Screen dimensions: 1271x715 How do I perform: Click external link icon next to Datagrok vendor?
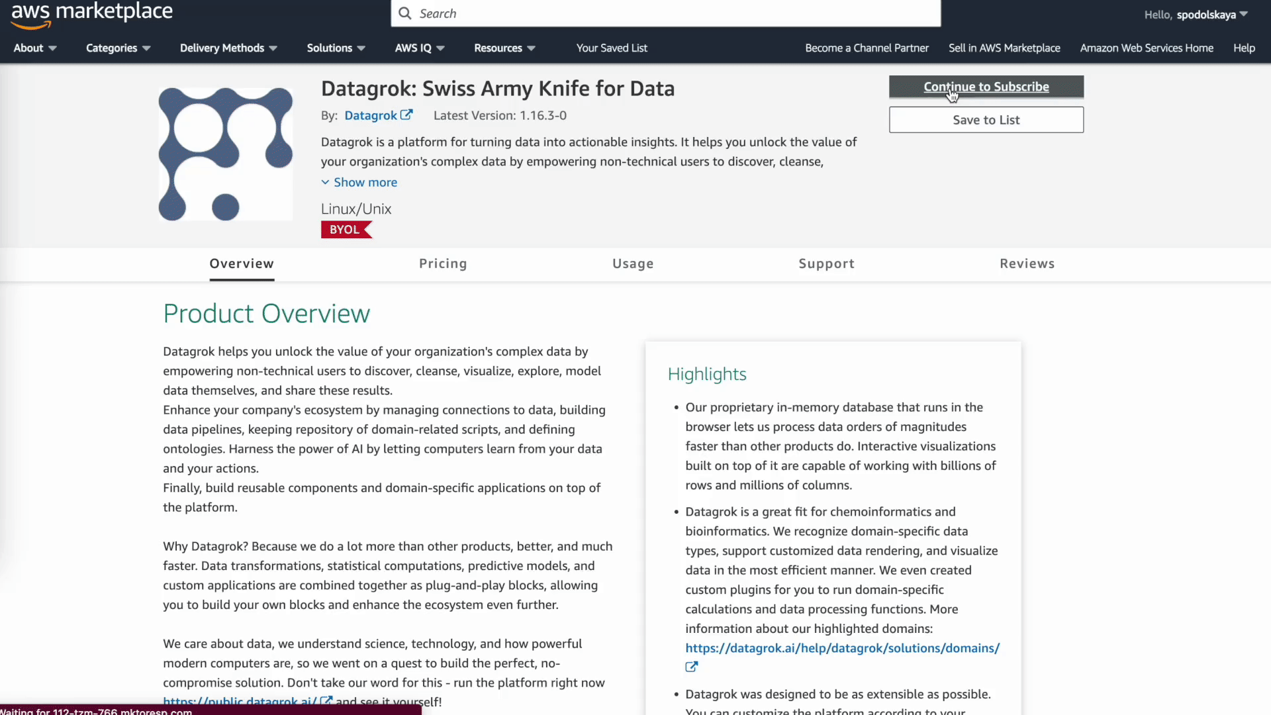tap(406, 115)
